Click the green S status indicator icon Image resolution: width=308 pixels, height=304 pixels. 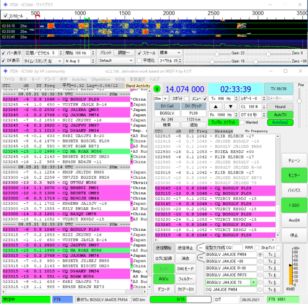click(x=157, y=89)
